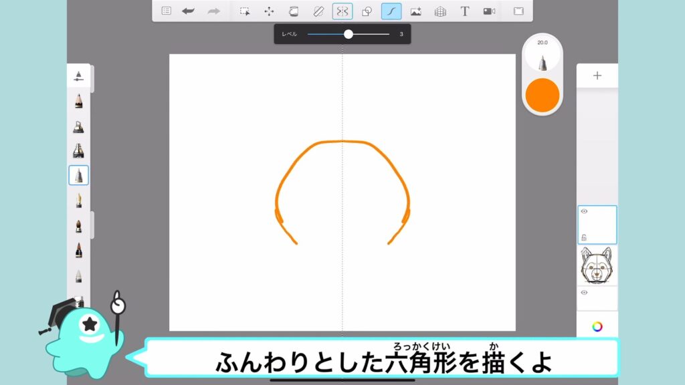
Task: Toggle the Predictive Stroke tool
Action: pos(391,11)
